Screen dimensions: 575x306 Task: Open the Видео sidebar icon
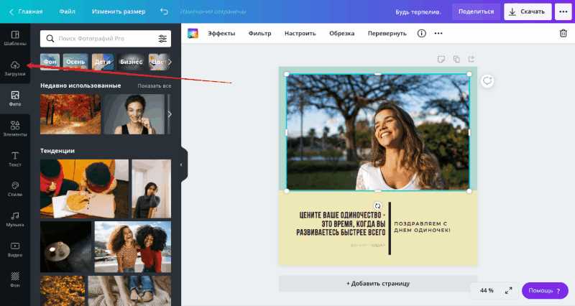click(15, 249)
